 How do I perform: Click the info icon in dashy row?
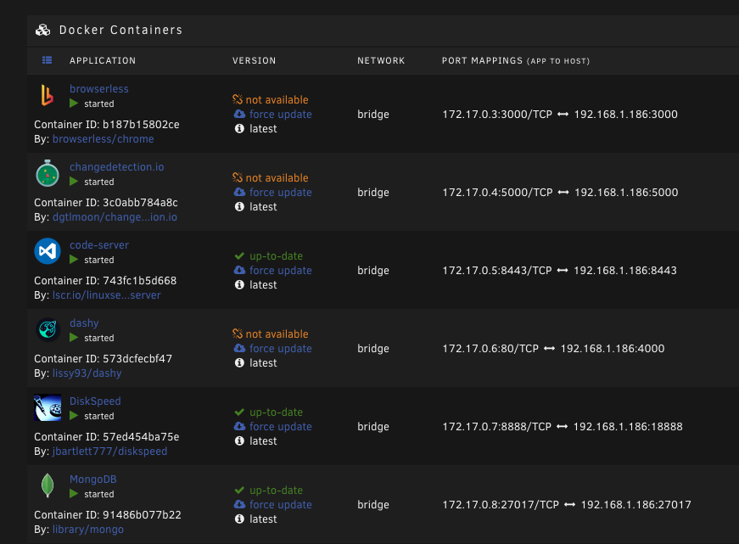pos(239,362)
